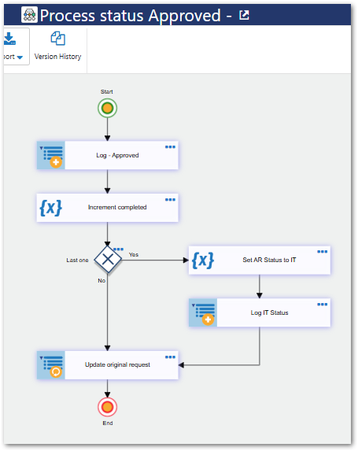Select the Set AR Status to IT label
The height and width of the screenshot is (451, 358).
pos(269,260)
